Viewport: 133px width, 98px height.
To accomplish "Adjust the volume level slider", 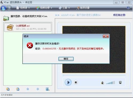I will 110,83.
